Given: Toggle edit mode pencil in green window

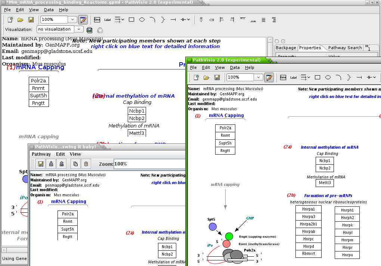Looking at the screenshot, I should click(x=269, y=77).
